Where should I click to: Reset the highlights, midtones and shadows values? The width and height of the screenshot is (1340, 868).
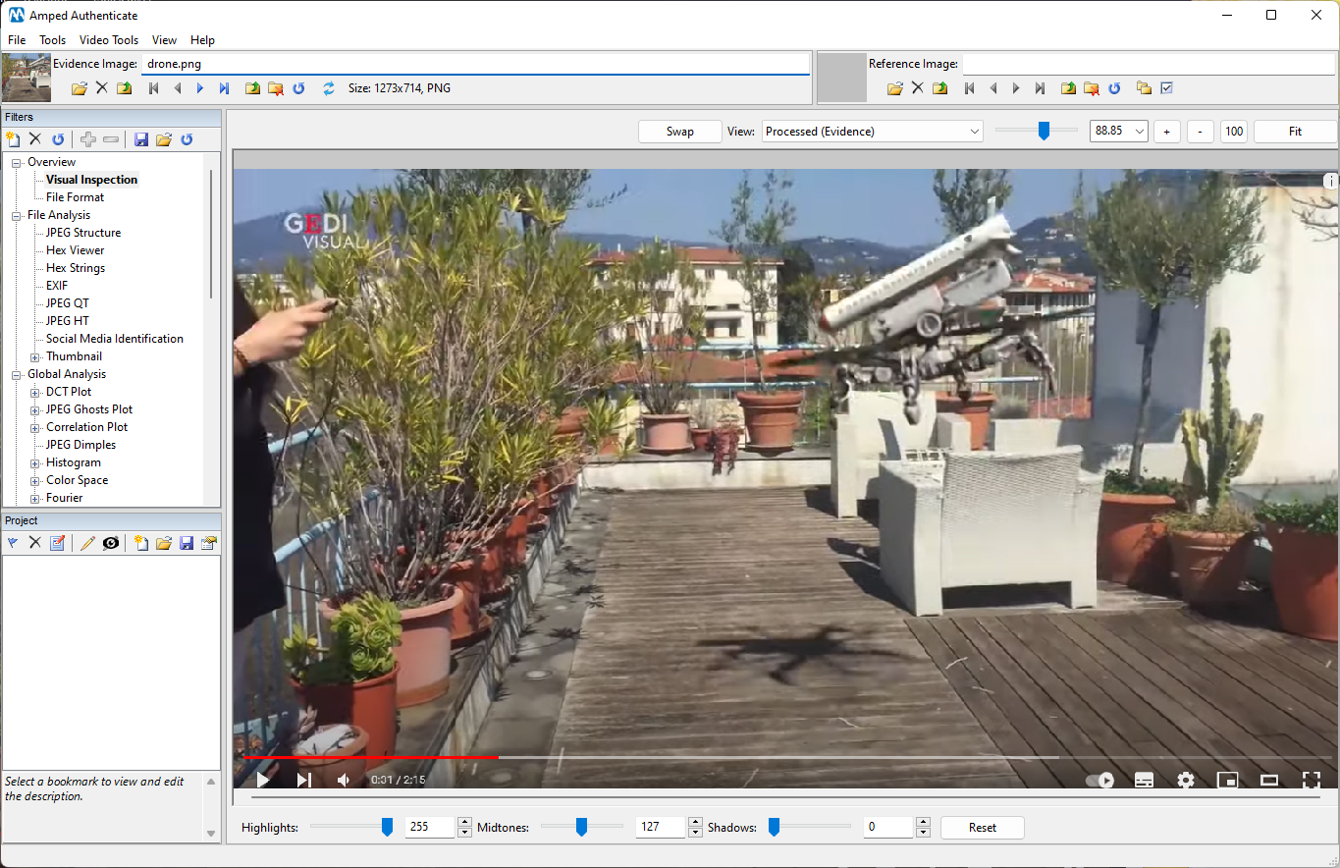tap(982, 827)
